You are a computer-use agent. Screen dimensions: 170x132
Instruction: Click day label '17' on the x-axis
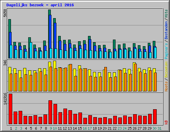pyautogui.click(x=90, y=128)
